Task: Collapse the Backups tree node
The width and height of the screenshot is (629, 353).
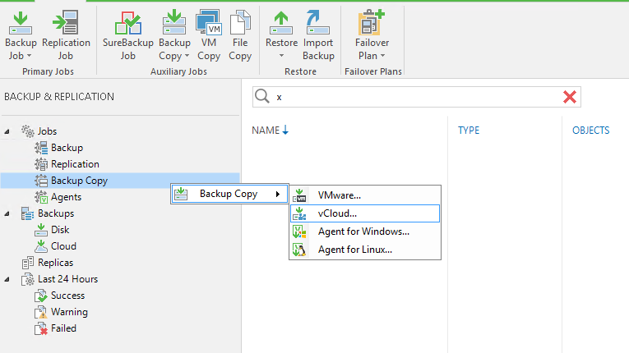Action: pyautogui.click(x=7, y=213)
